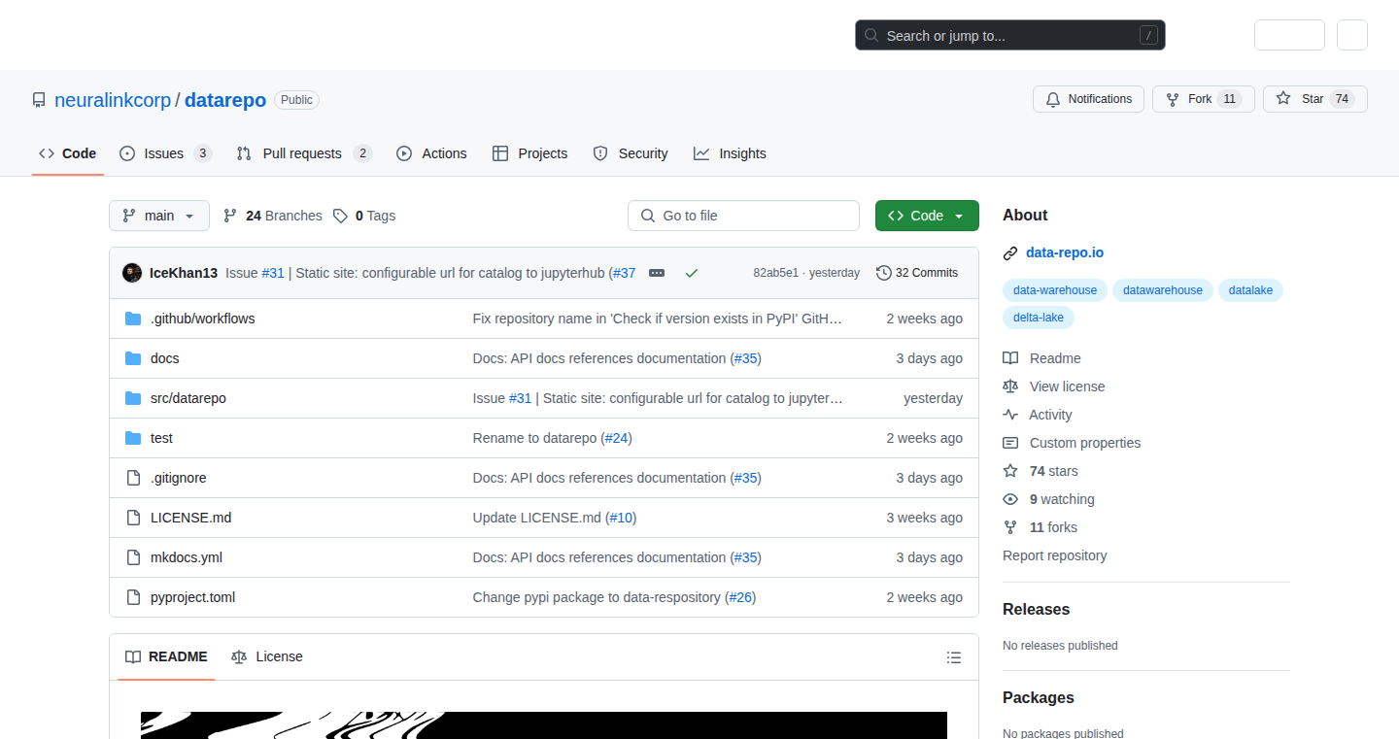Open IceKhan13 author profile link

point(184,273)
